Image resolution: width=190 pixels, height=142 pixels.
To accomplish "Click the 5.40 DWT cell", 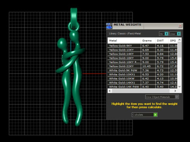I will click(x=162, y=87).
